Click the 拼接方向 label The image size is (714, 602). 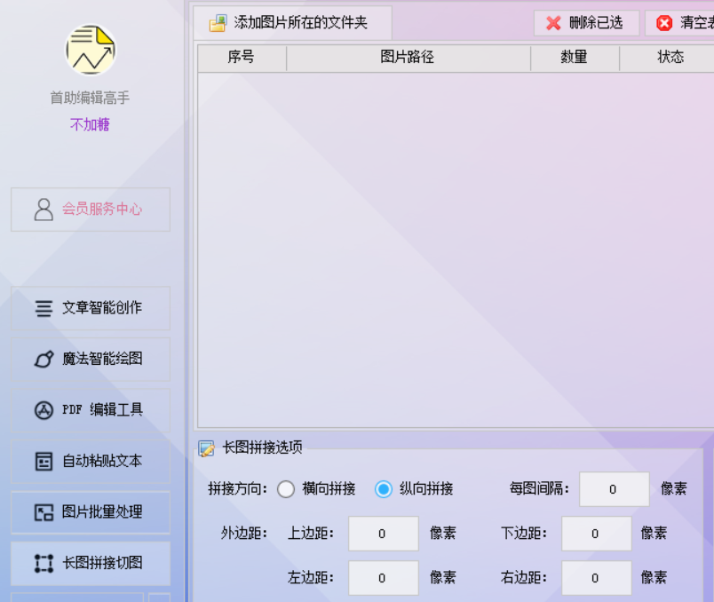click(237, 489)
